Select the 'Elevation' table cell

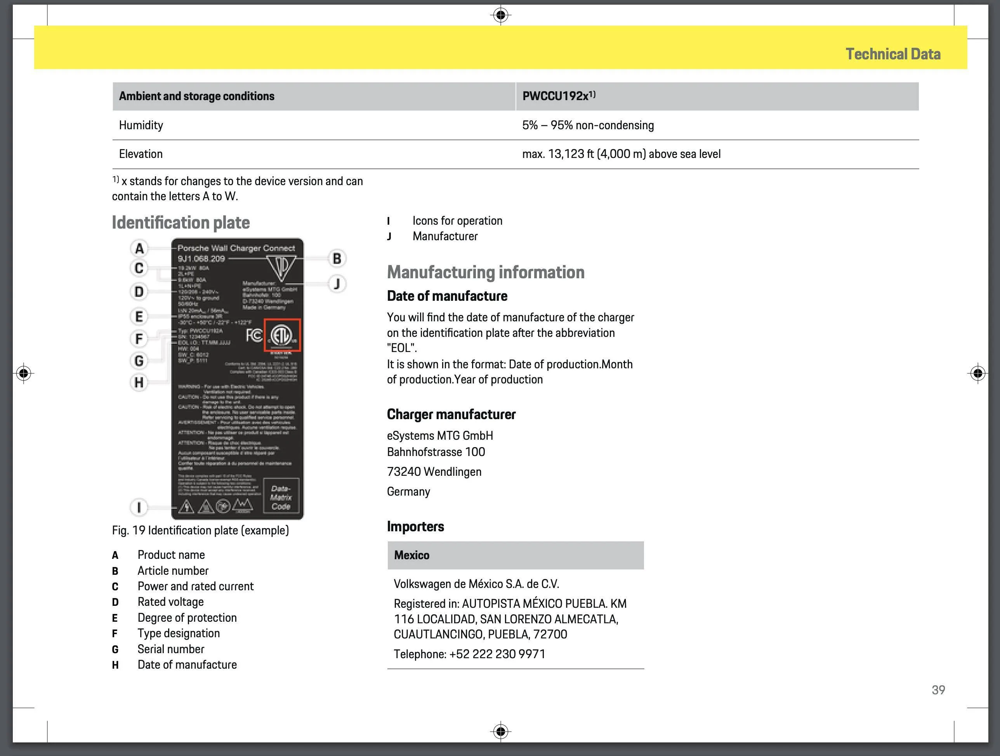141,154
